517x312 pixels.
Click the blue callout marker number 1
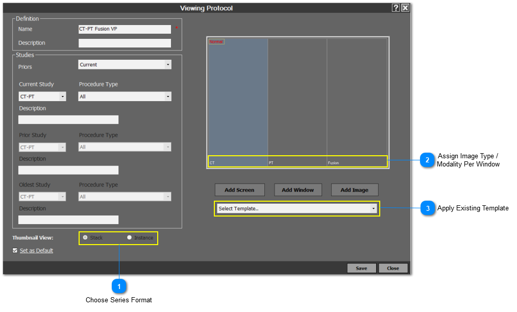[119, 287]
